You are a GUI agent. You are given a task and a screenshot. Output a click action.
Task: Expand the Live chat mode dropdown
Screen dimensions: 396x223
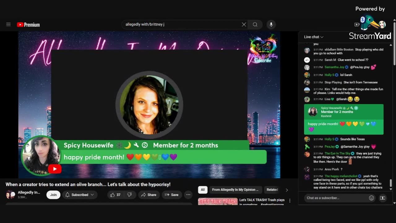point(314,37)
